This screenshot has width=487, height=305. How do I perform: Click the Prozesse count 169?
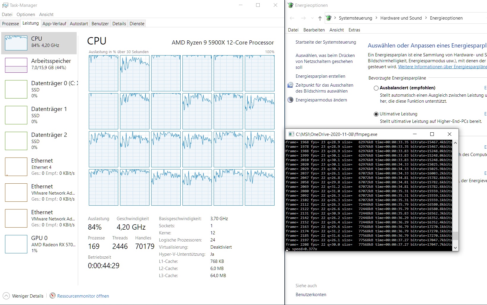pyautogui.click(x=94, y=246)
